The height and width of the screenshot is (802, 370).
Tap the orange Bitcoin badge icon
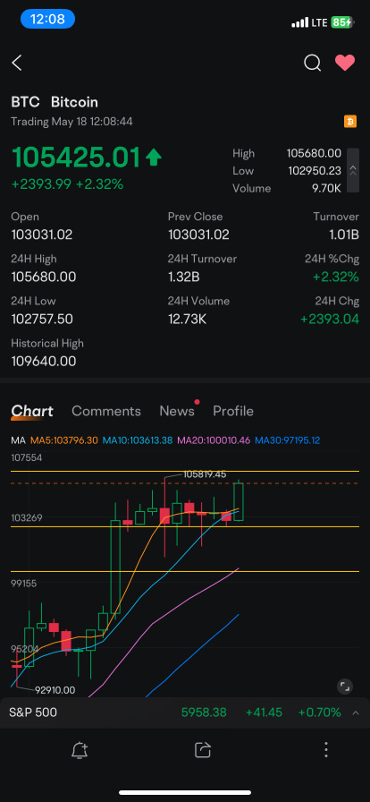click(x=350, y=122)
